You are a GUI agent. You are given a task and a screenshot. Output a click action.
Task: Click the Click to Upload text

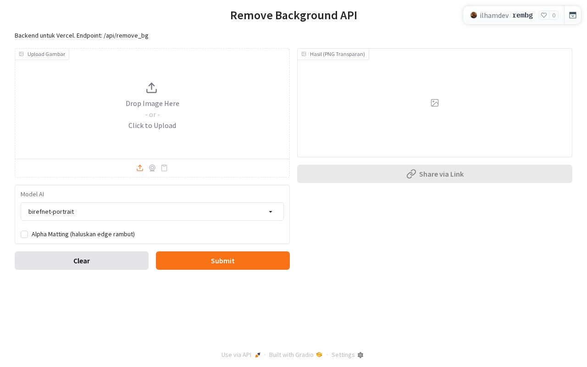tap(152, 125)
